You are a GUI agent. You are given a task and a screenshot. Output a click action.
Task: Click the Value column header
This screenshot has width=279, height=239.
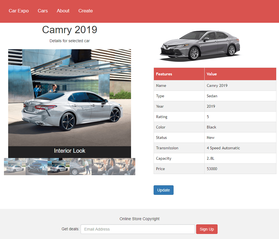[240, 74]
